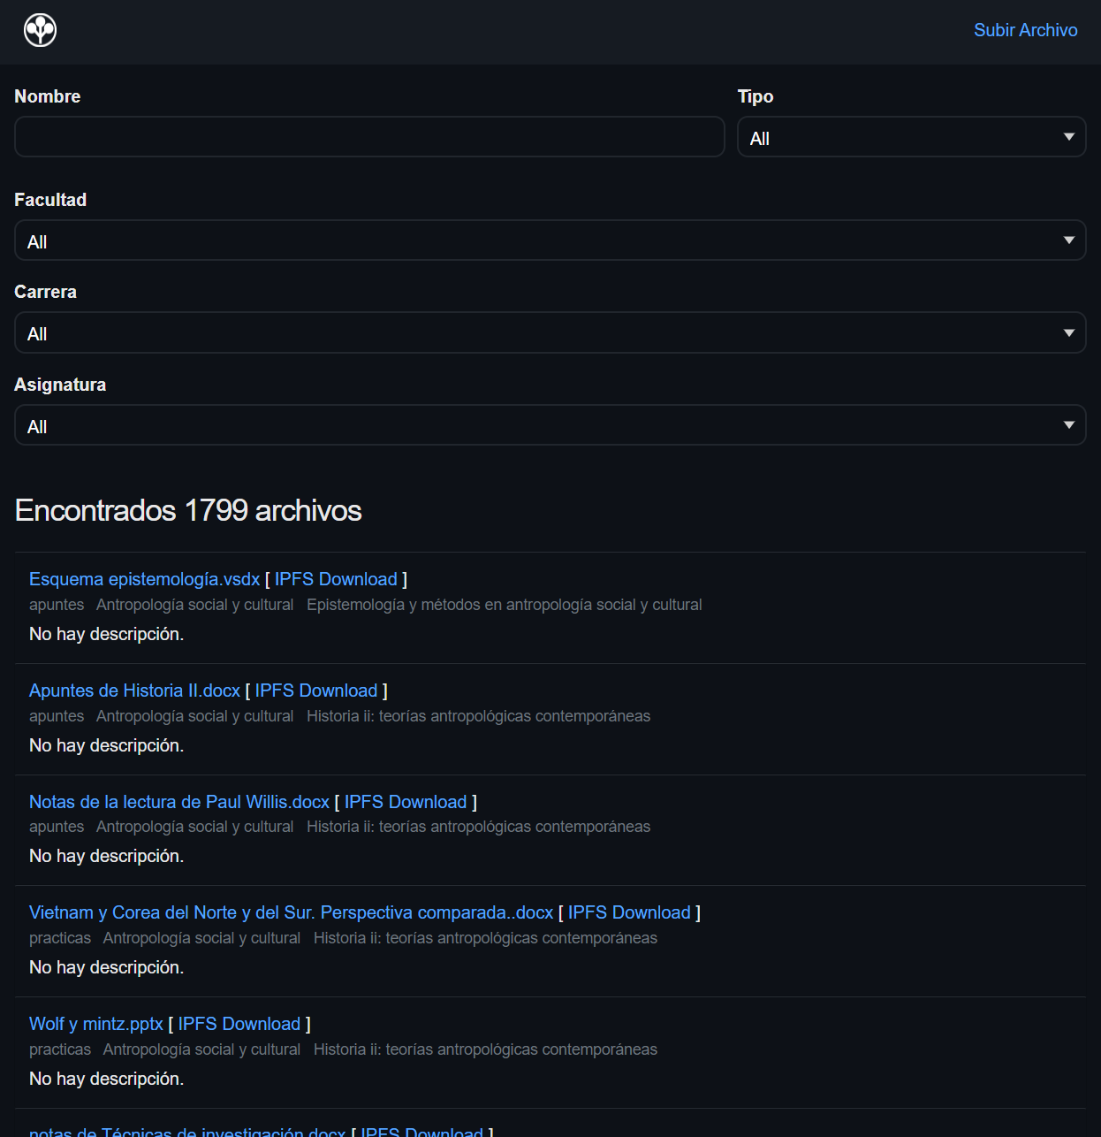Click IPFS Download for Apuntes de Historia II.docx
This screenshot has height=1137, width=1101.
click(x=316, y=691)
